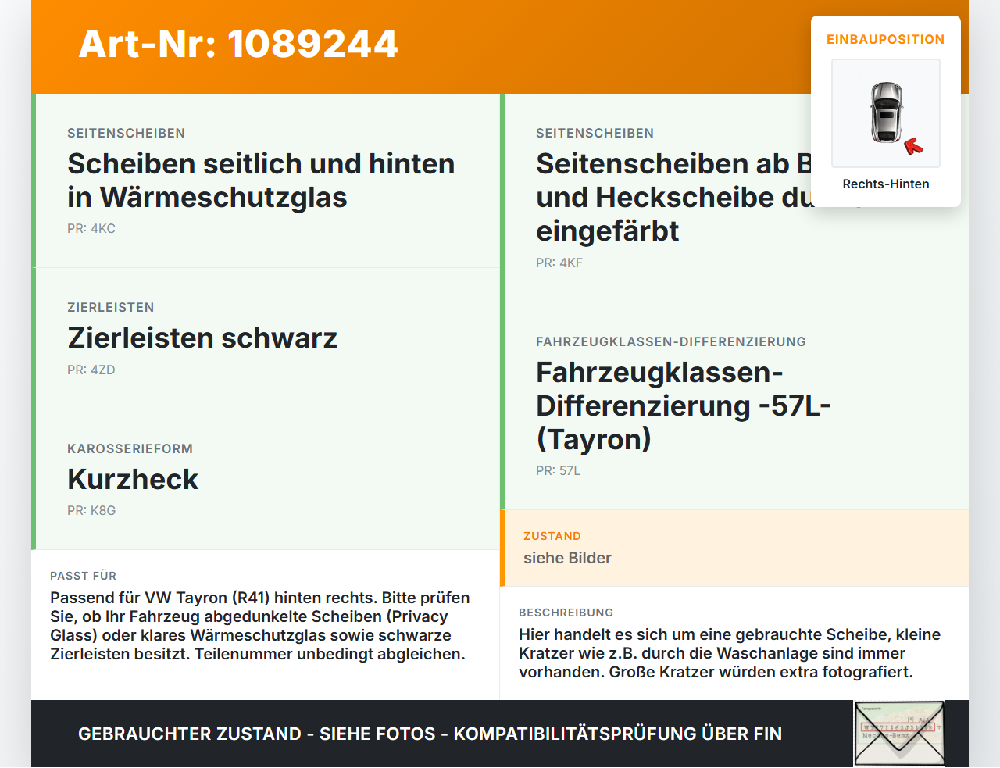Screen dimensions: 1000x768
Task: Click the 'PASST FÜR' section label
Action: (x=83, y=577)
